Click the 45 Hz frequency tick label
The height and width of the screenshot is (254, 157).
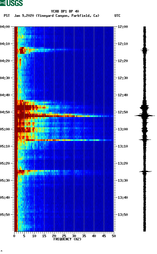[104, 236]
